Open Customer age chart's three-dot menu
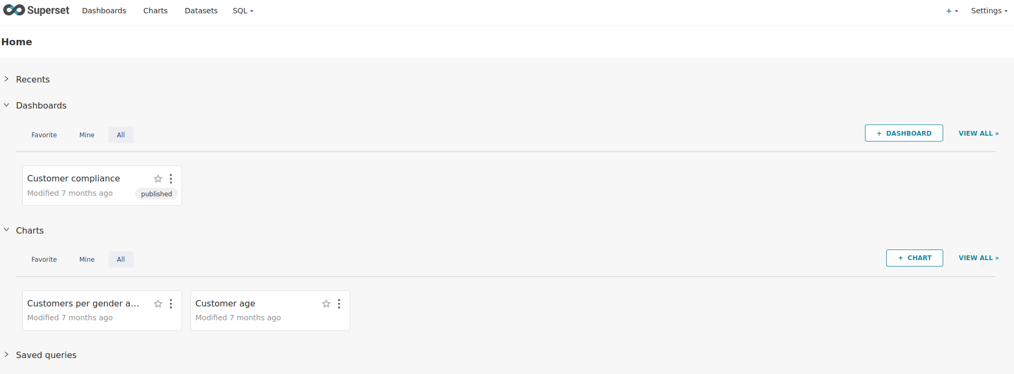 pos(339,304)
